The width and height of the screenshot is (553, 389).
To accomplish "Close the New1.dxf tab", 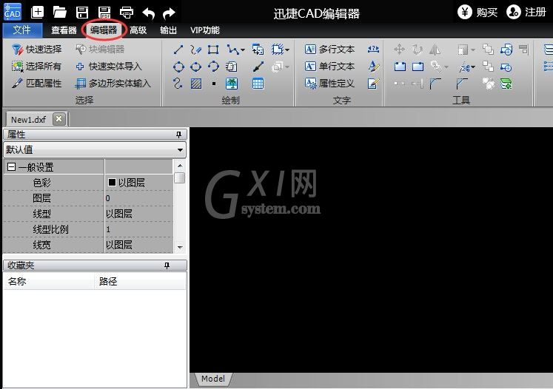I will pos(59,119).
